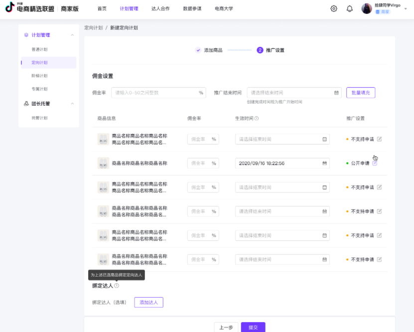Collapse the 团长托管 sidebar section
The width and height of the screenshot is (414, 332).
(x=72, y=104)
